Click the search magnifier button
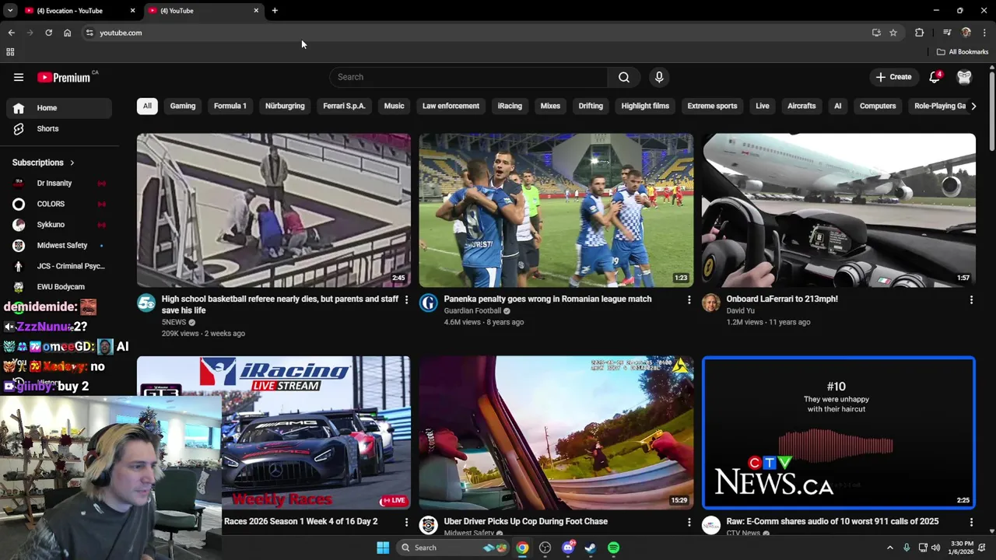This screenshot has height=560, width=996. (624, 77)
